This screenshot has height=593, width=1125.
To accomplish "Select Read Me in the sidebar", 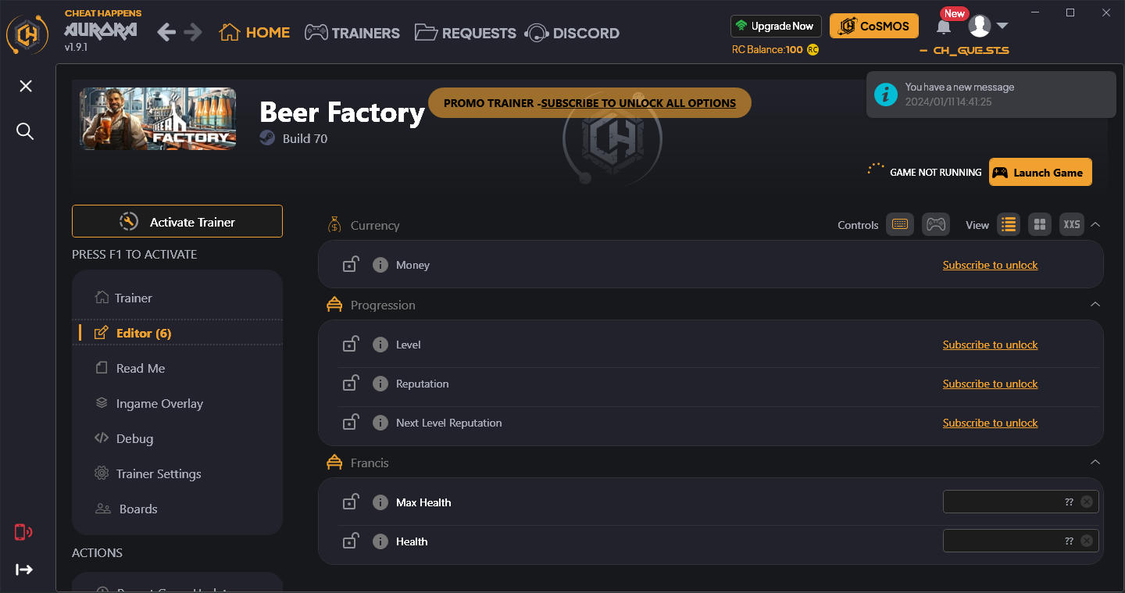I will pyautogui.click(x=141, y=368).
